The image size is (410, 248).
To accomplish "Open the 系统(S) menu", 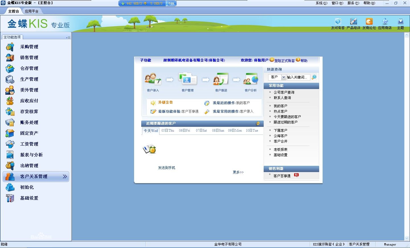I will 321,3.
